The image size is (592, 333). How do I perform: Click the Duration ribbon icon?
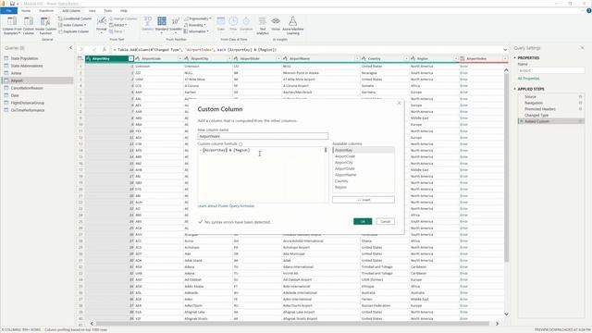coord(246,24)
